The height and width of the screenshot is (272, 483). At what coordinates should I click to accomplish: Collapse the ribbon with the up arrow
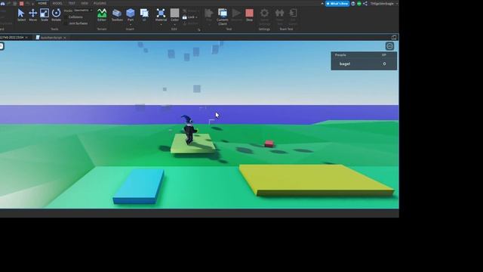coord(322,4)
